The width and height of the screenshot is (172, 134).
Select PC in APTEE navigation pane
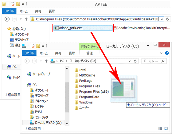(x=12, y=67)
